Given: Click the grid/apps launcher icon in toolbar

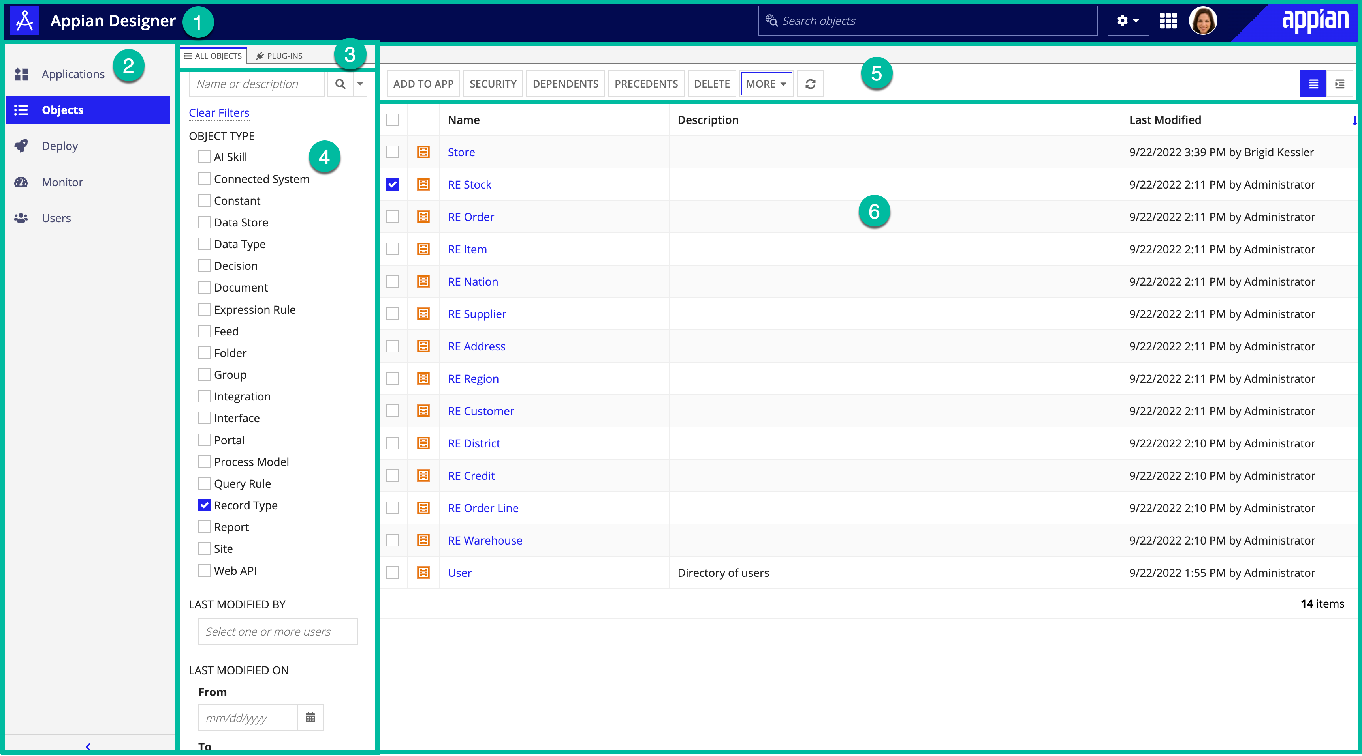Looking at the screenshot, I should click(x=1169, y=21).
